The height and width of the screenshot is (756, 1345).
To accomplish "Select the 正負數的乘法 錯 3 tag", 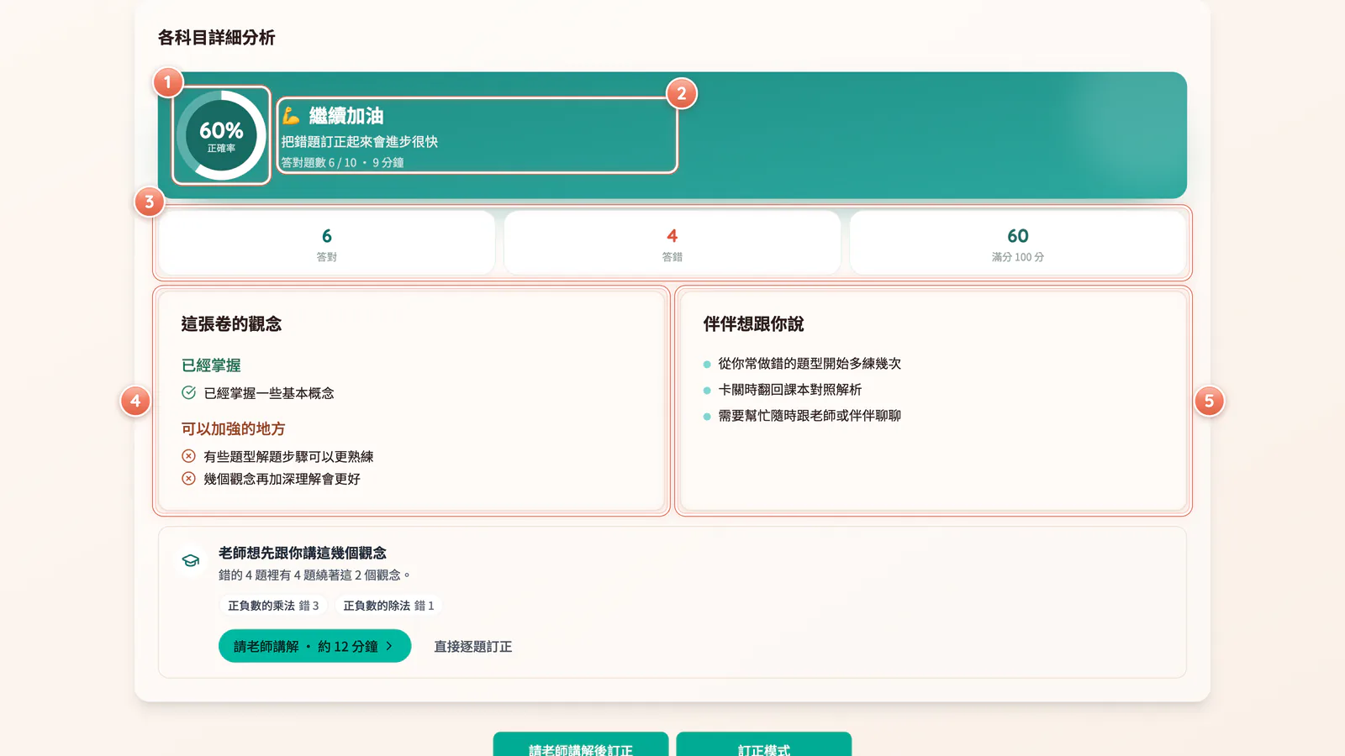I will click(273, 606).
